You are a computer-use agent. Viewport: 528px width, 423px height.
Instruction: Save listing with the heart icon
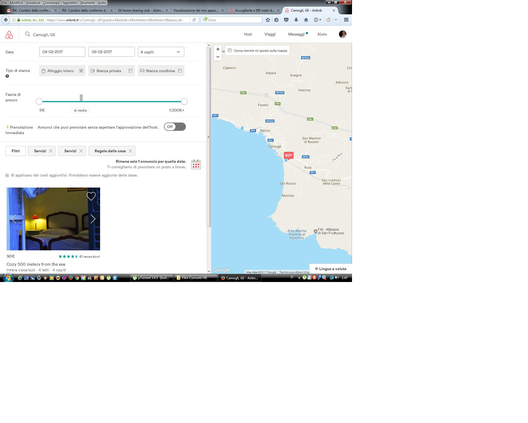tap(91, 196)
